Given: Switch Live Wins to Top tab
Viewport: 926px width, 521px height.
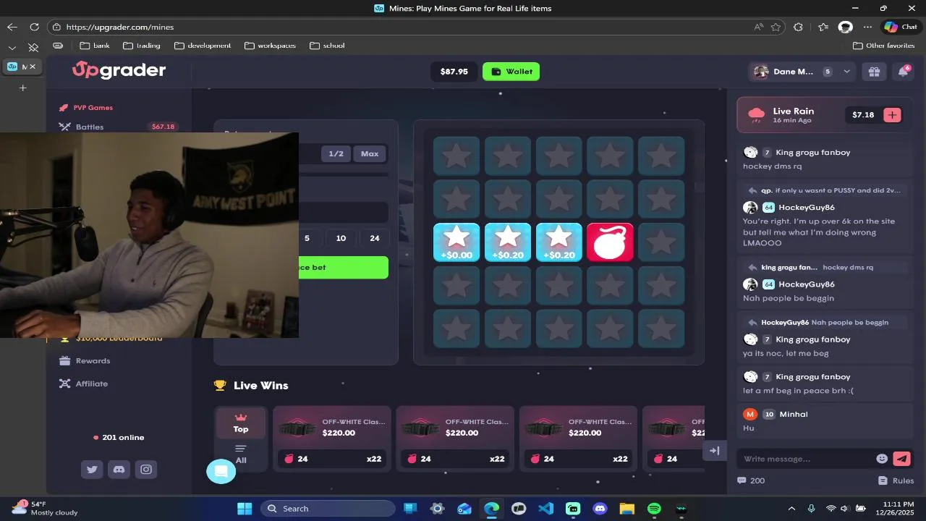Looking at the screenshot, I should pos(241,423).
